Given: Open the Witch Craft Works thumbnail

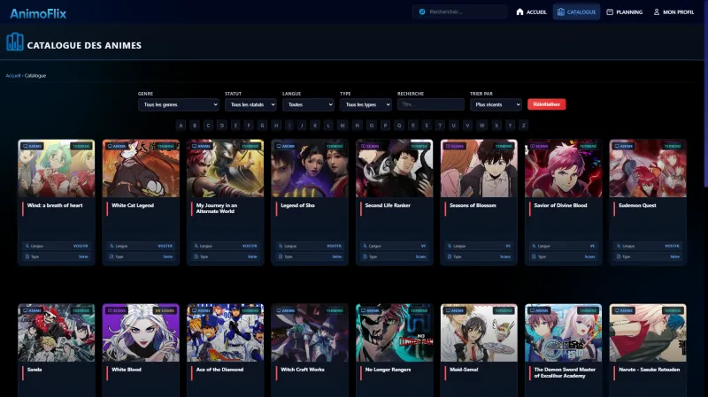Looking at the screenshot, I should (x=310, y=332).
